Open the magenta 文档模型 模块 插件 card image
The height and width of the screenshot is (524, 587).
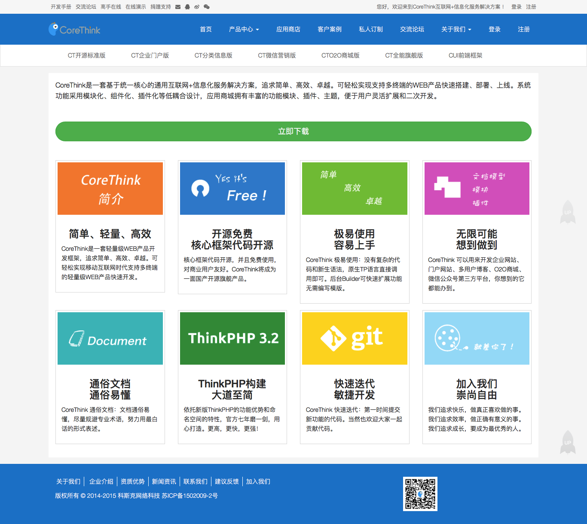[x=477, y=189]
